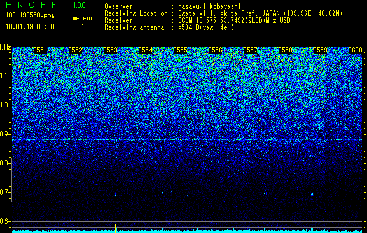Click the HROFFT title text
This screenshot has width=367, height=233.
36,5
